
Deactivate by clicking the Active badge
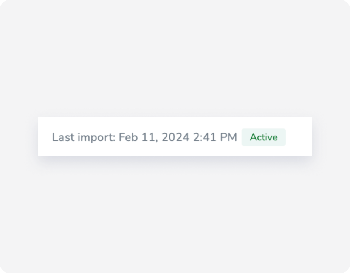[x=263, y=137]
